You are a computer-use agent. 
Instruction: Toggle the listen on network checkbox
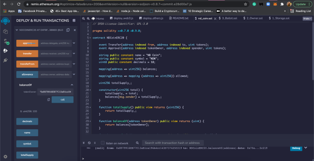tap(102, 143)
